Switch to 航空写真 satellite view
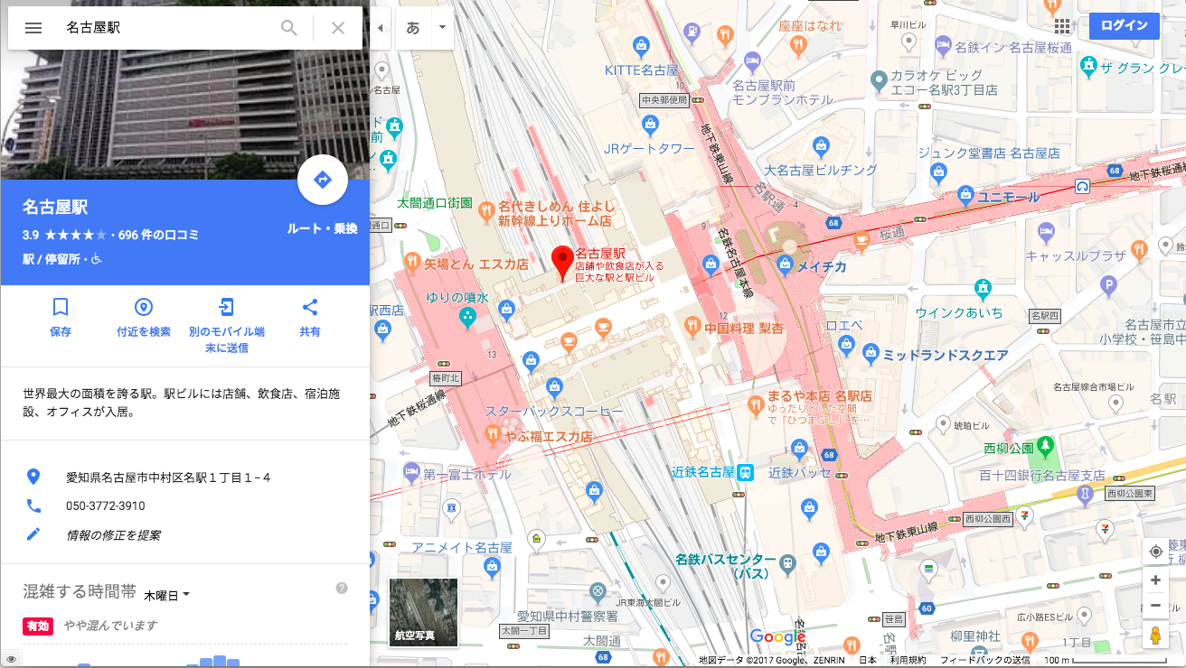Screen dimensions: 1186x668 [424, 613]
